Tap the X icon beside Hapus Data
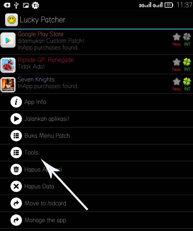This screenshot has width=193, height=231. (16, 186)
